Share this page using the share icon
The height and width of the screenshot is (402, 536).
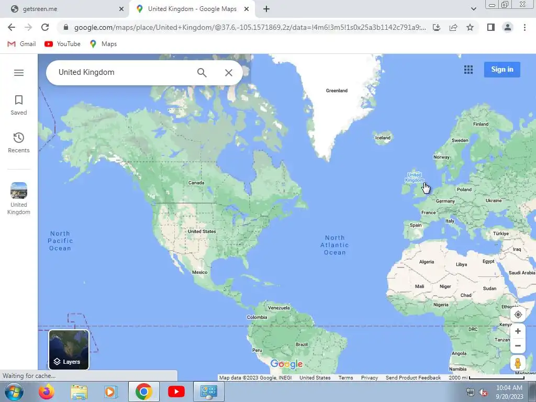click(453, 27)
